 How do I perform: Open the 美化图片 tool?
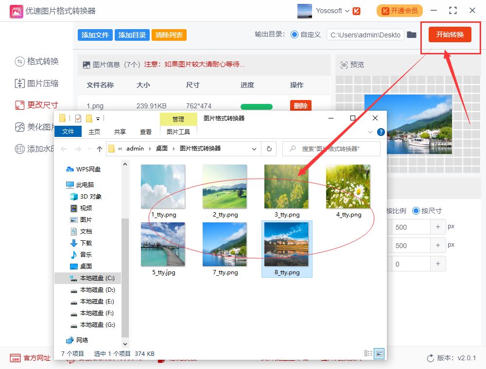(32, 127)
